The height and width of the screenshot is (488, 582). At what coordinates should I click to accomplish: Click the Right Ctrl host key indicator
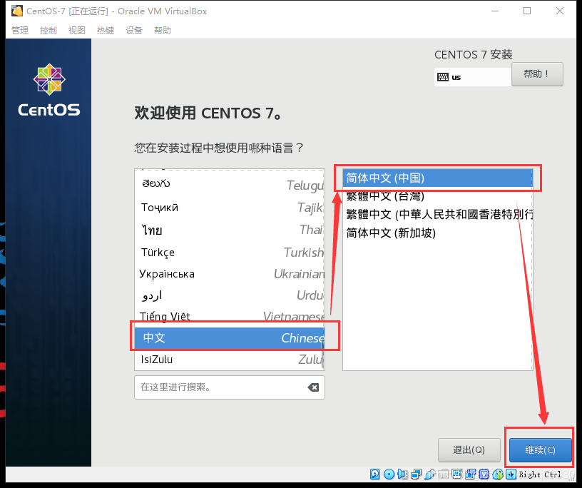click(x=540, y=474)
